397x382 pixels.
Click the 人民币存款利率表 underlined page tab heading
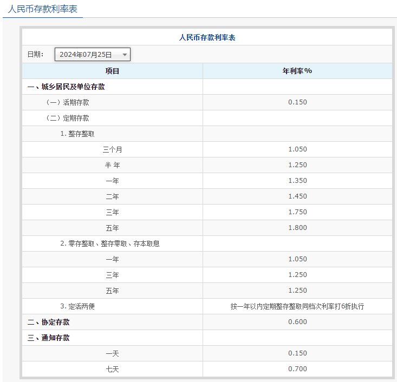click(43, 9)
